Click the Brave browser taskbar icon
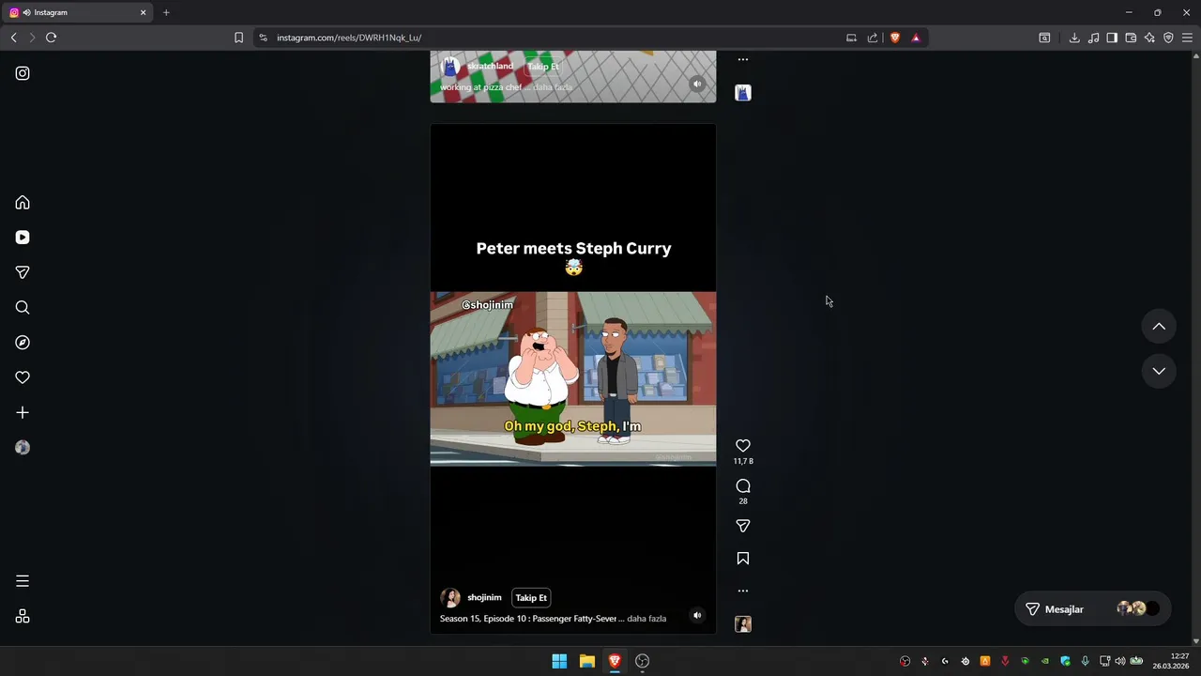Image resolution: width=1201 pixels, height=676 pixels. coord(615,661)
